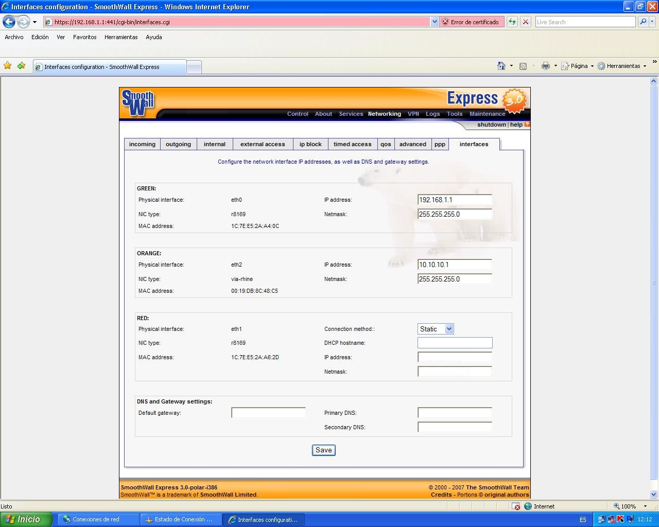Image resolution: width=659 pixels, height=527 pixels.
Task: Click the Refresh icon beside the address bar
Action: pos(512,22)
